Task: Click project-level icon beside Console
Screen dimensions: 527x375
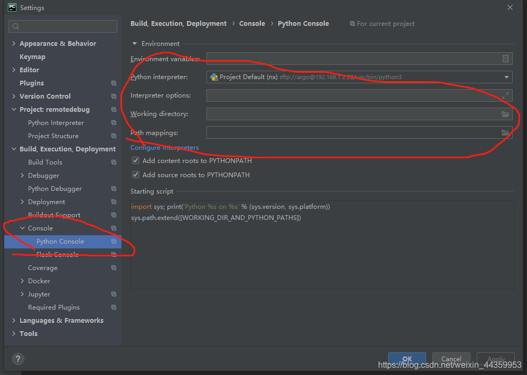Action: coord(114,228)
